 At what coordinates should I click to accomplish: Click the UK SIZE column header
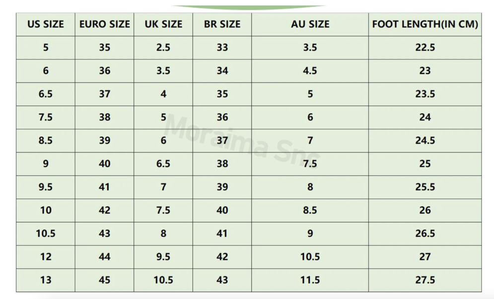(163, 24)
